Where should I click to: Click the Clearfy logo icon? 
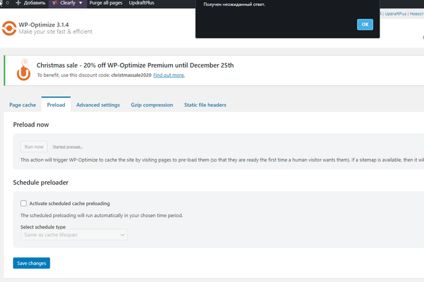54,3
